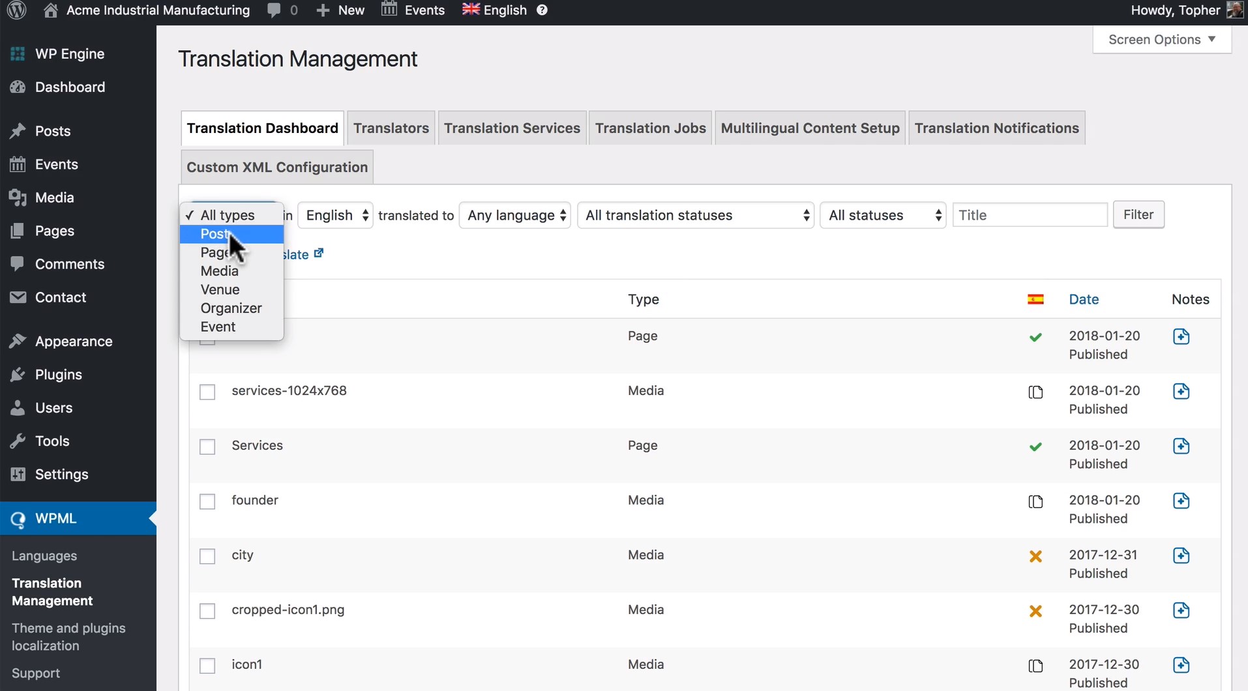Click the help question mark icon
The height and width of the screenshot is (691, 1248).
pyautogui.click(x=542, y=10)
